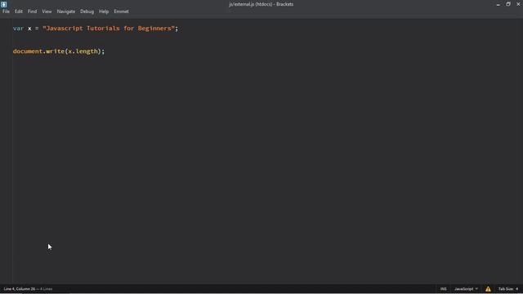The image size is (523, 294).
Task: Click the string "Javascript Tutorials for Beginners"
Action: point(109,29)
